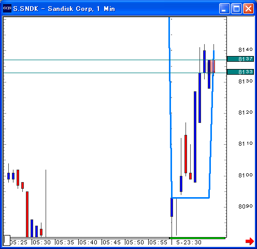Close the Sandisk Corp chart window

(x=248, y=8)
